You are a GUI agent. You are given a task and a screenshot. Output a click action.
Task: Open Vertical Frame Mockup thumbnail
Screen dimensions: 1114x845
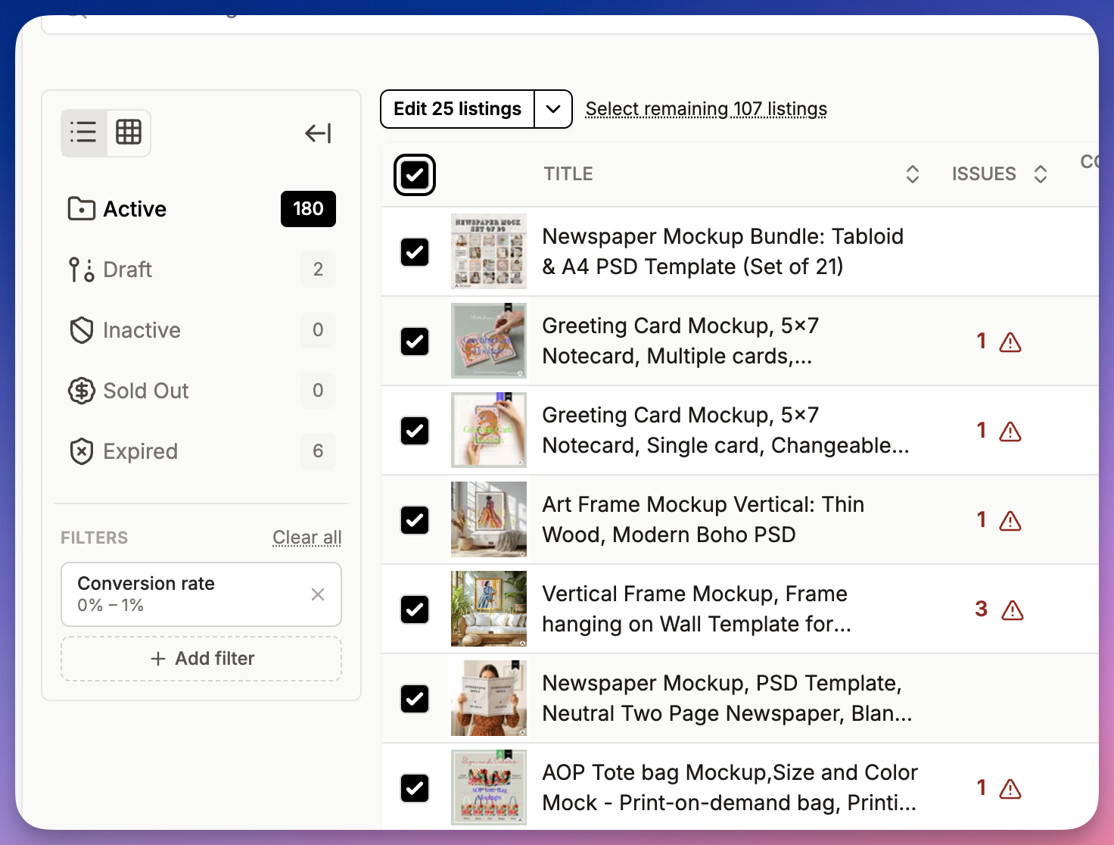[x=489, y=609]
